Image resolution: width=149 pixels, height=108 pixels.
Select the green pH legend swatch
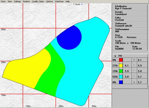121,71
